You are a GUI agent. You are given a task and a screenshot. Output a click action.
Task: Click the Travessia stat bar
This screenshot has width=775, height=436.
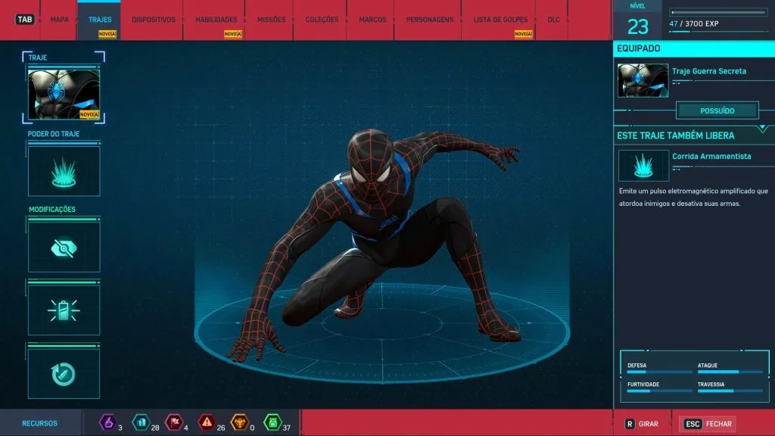coord(730,391)
